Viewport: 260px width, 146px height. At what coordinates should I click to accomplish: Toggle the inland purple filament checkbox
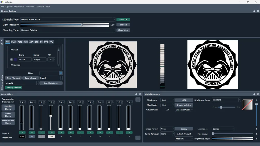11,59
